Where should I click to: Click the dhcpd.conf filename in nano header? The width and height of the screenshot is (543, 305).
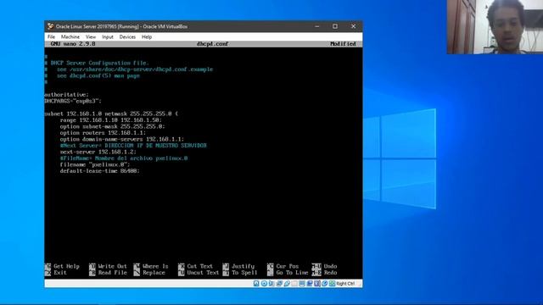(212, 44)
